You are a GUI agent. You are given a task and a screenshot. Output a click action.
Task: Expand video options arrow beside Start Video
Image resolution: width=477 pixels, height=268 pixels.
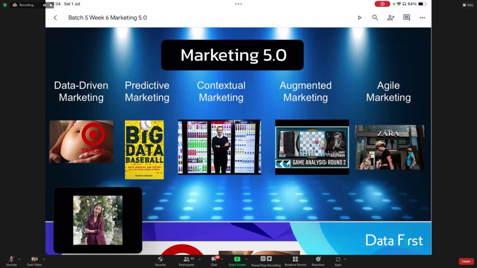click(x=43, y=259)
